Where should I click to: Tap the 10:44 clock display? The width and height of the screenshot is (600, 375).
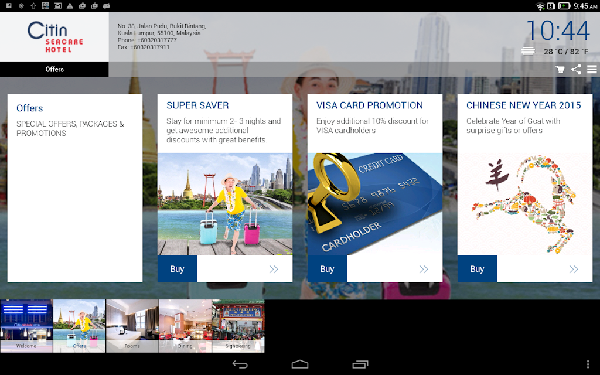pos(558,30)
